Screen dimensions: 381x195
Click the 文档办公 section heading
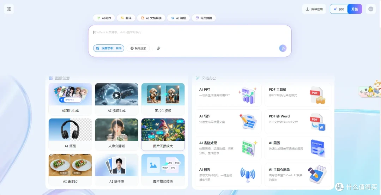[209, 78]
